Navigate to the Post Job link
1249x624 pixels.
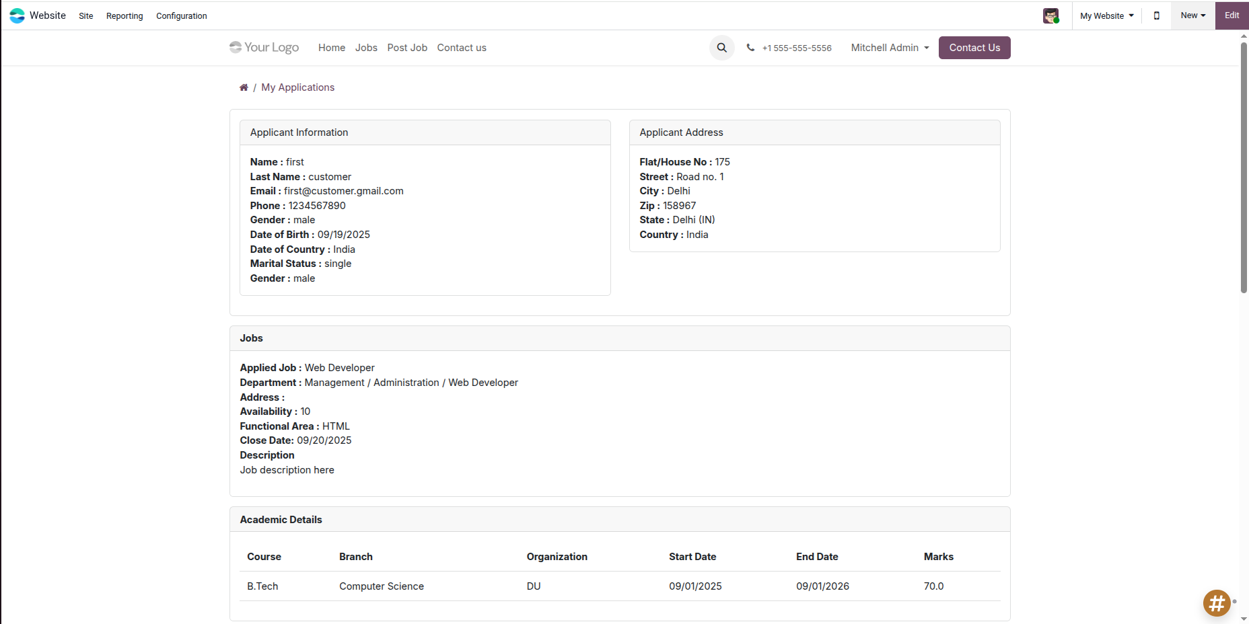click(x=407, y=48)
